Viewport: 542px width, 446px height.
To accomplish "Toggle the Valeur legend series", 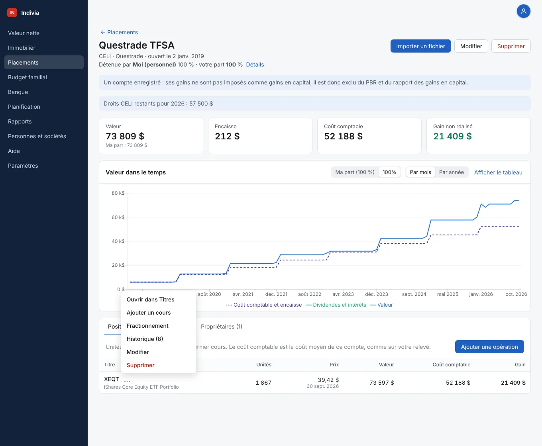I will pyautogui.click(x=381, y=305).
